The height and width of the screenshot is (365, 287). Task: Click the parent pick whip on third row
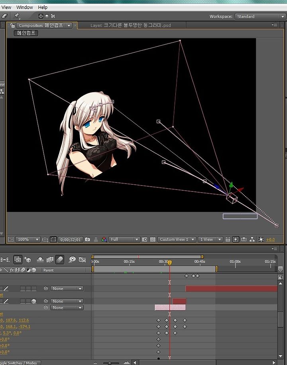coord(46,308)
